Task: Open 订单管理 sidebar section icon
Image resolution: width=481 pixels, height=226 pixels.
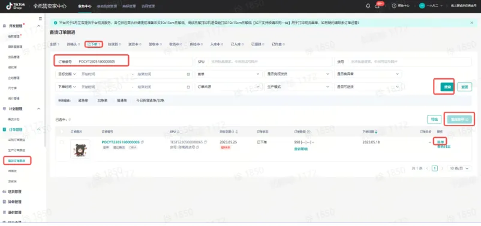Action: [x=4, y=129]
